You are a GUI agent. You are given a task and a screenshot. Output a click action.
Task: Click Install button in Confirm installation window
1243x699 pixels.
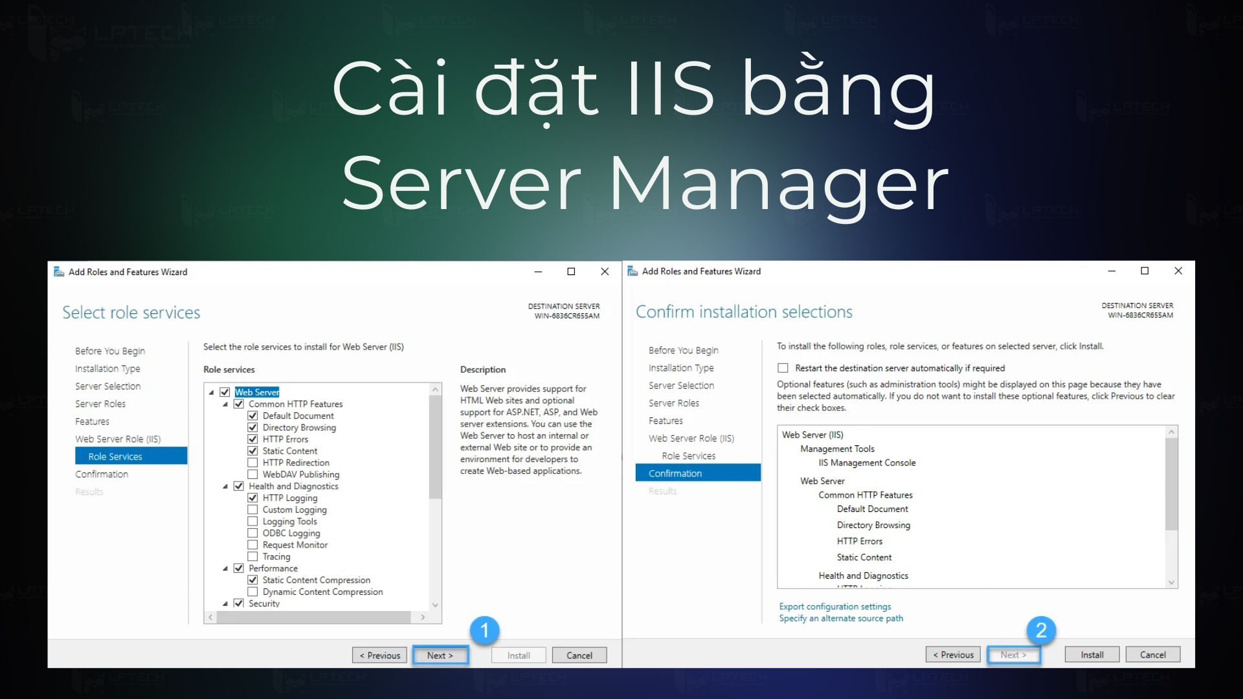click(1092, 654)
